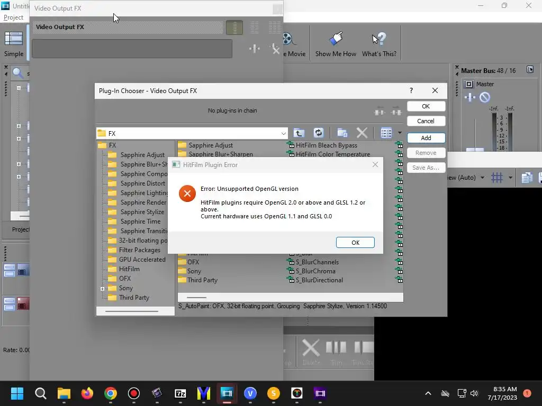
Task: Copy snapshot to clipboard icon
Action: coord(527,178)
